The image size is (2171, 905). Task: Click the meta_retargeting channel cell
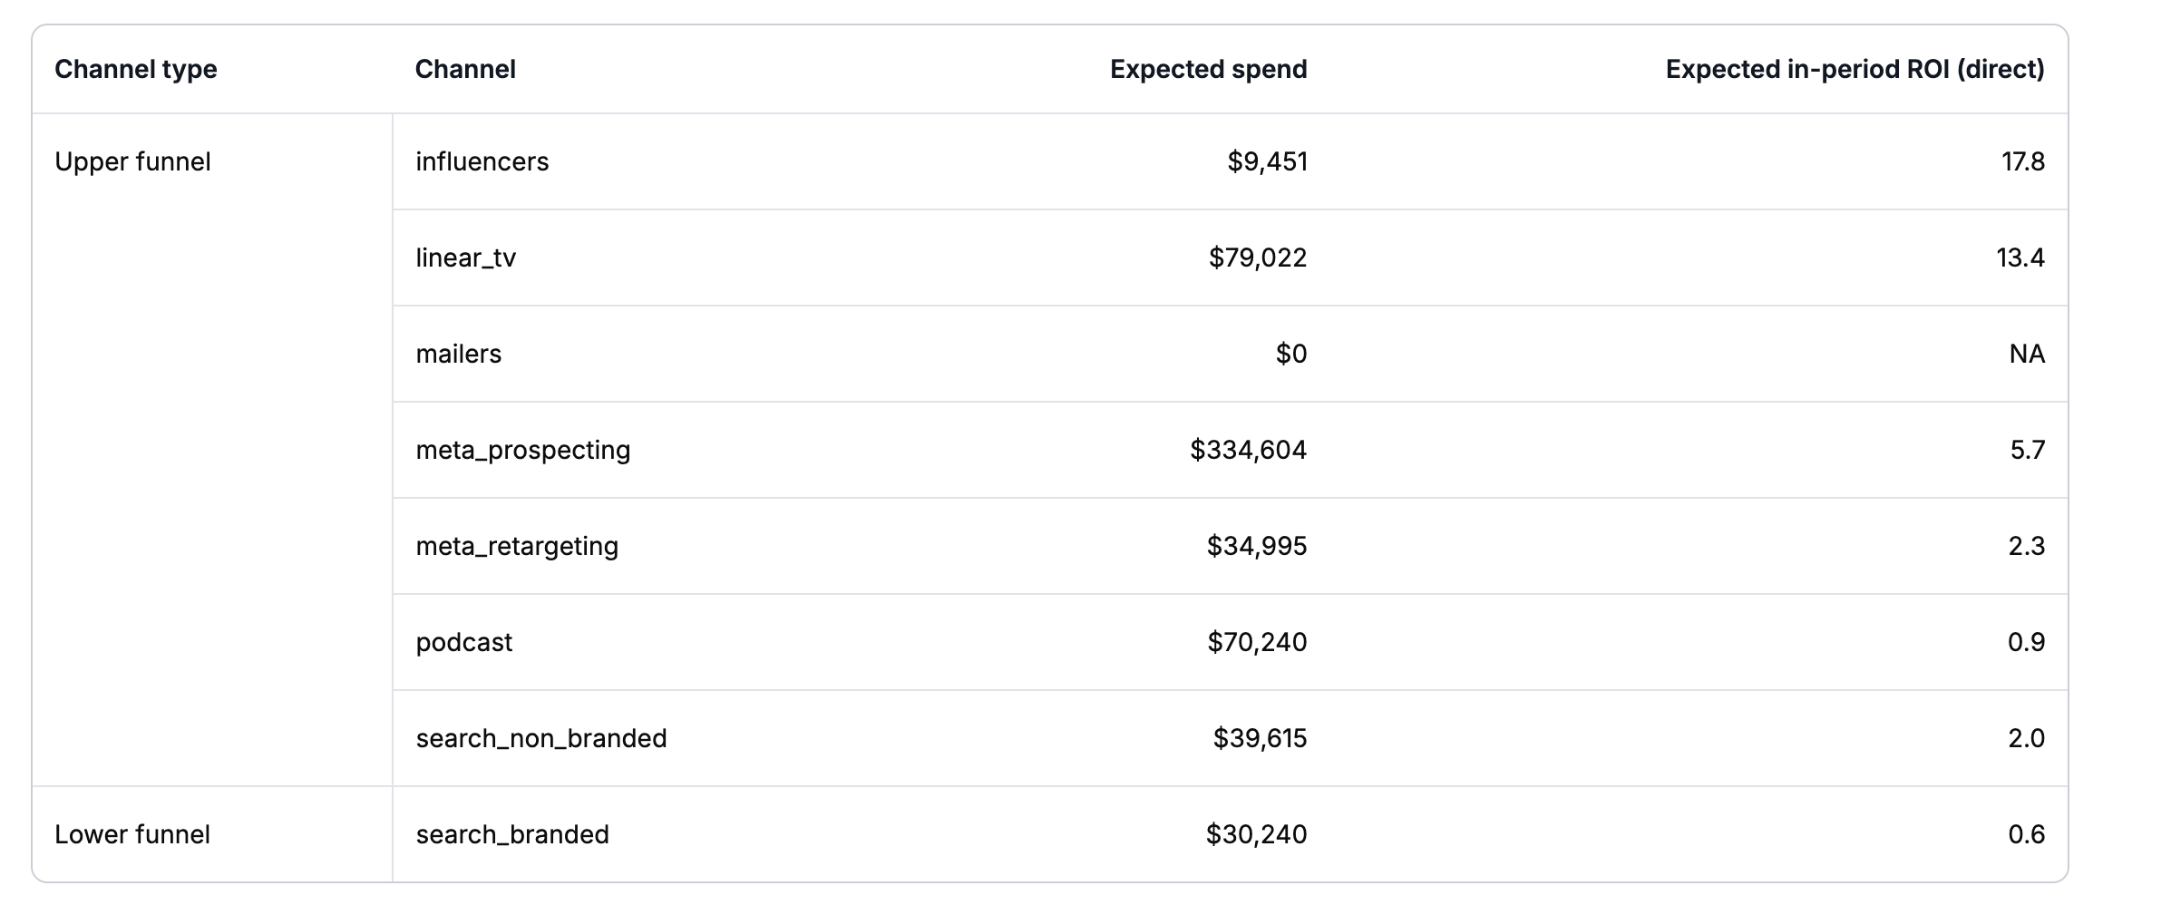[517, 547]
